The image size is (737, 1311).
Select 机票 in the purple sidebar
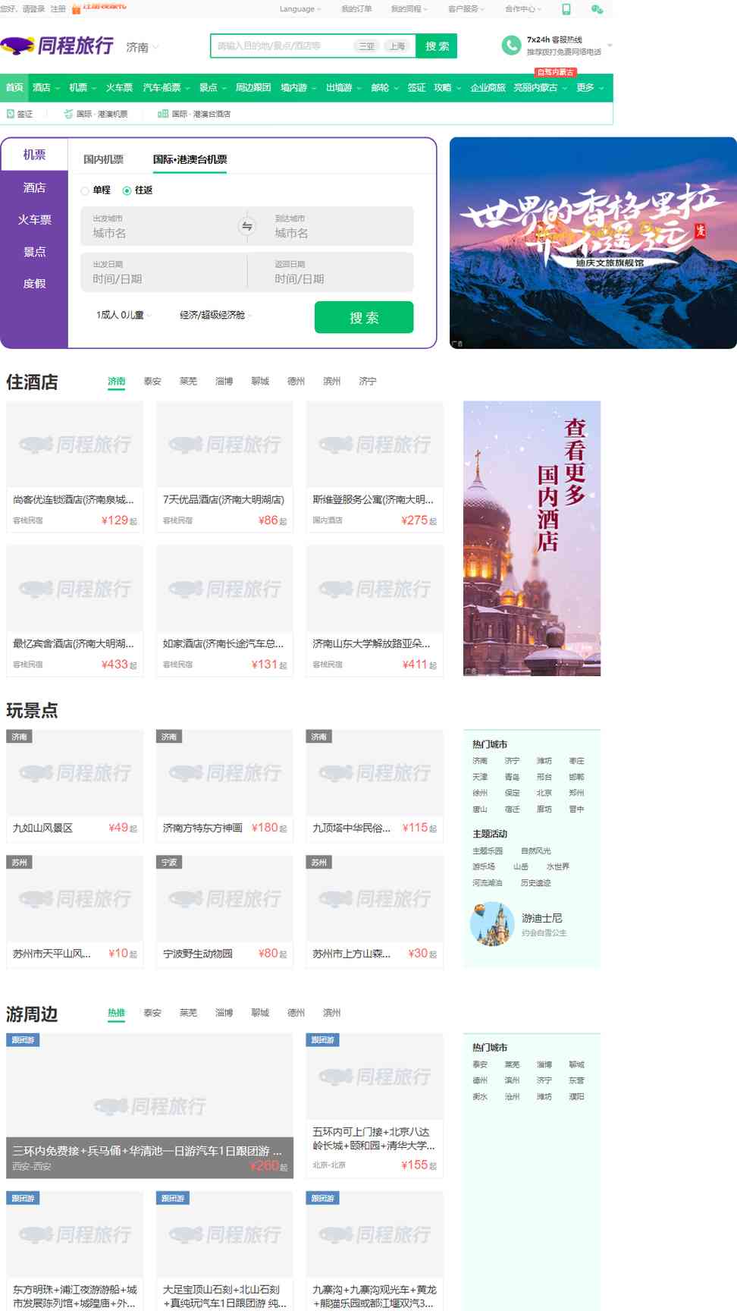[34, 155]
